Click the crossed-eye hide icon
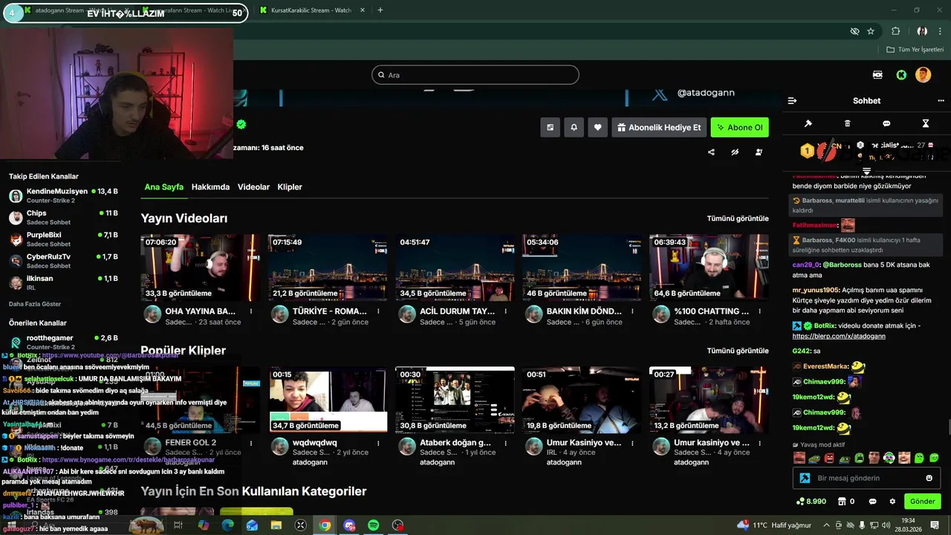Image resolution: width=951 pixels, height=535 pixels. click(x=735, y=152)
